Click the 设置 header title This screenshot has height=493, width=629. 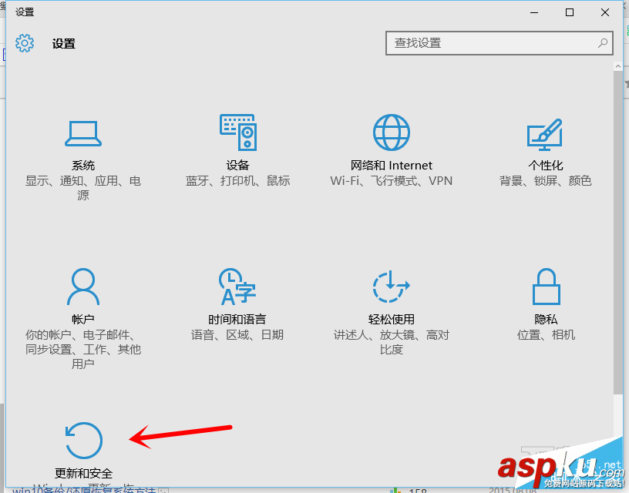pos(63,44)
